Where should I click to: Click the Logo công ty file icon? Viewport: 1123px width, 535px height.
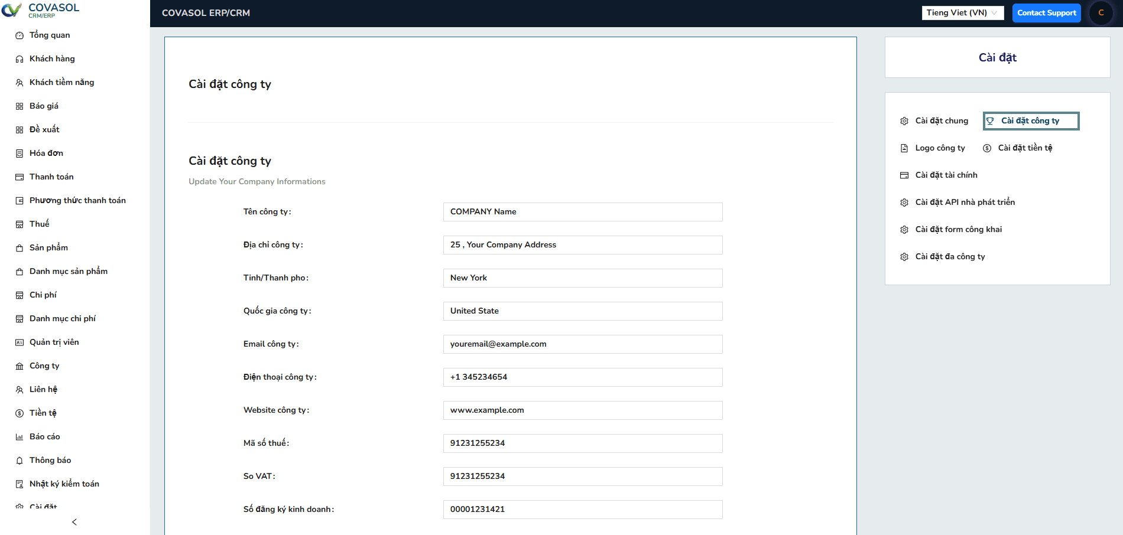pos(904,148)
